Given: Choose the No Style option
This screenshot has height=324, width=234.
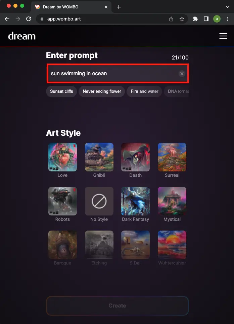Looking at the screenshot, I should [x=99, y=204].
